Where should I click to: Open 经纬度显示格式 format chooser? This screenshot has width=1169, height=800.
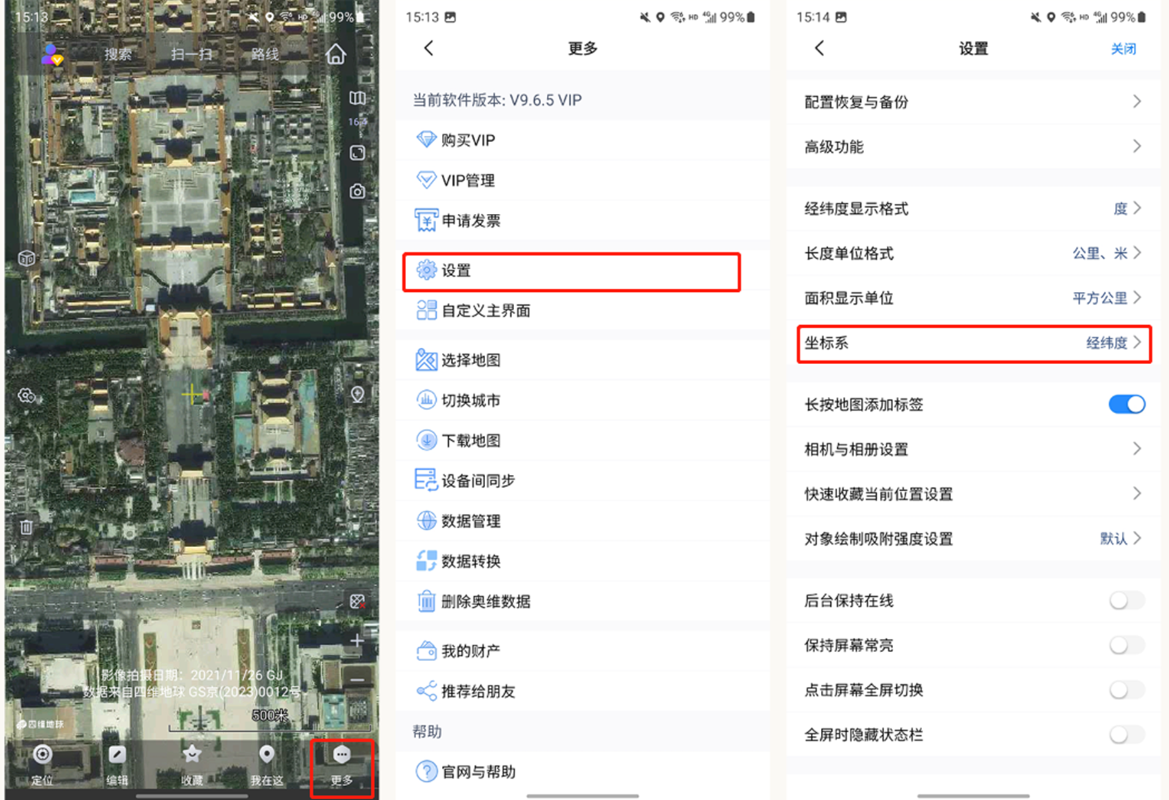(973, 209)
